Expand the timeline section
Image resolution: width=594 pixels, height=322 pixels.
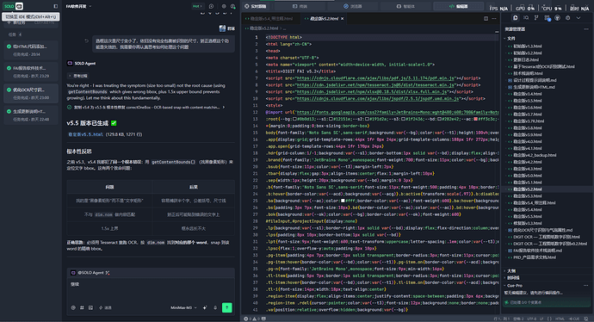[513, 278]
